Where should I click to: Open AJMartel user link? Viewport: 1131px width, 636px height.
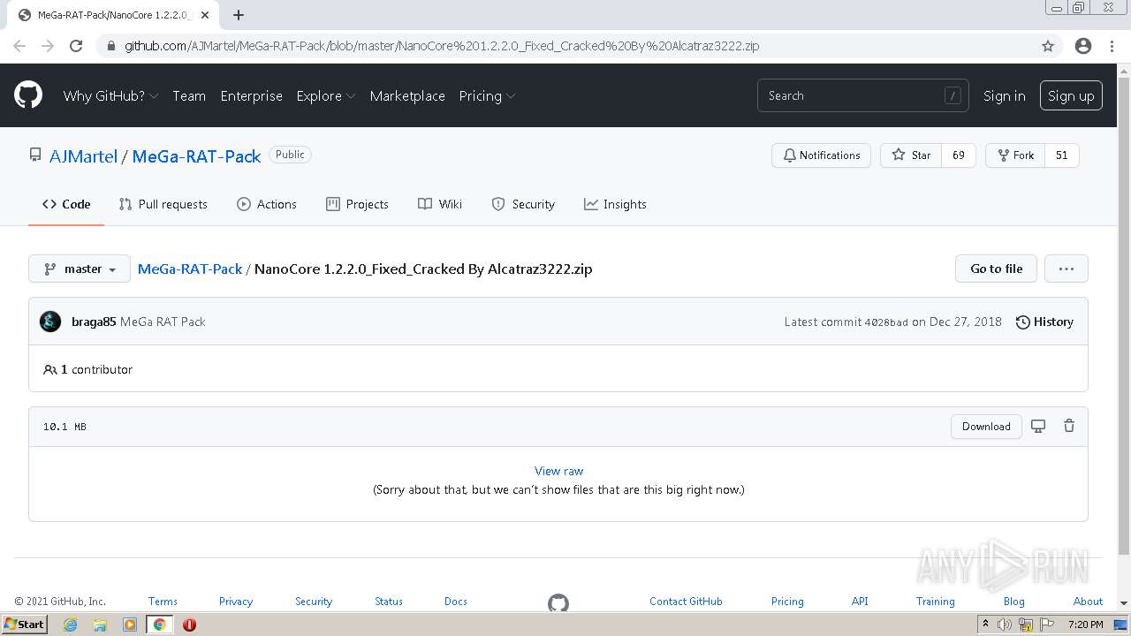click(83, 156)
